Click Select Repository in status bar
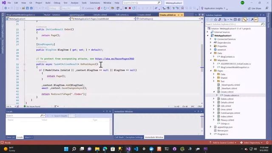 coord(251,142)
